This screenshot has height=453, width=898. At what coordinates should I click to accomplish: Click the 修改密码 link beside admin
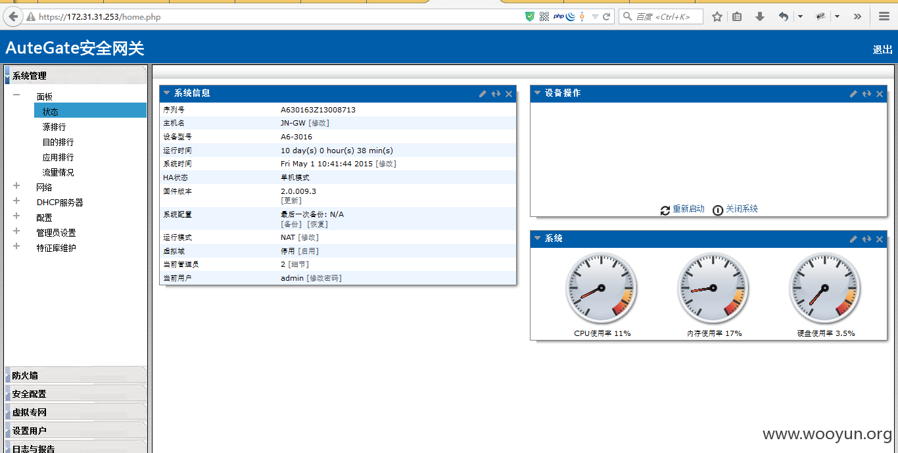coord(324,278)
